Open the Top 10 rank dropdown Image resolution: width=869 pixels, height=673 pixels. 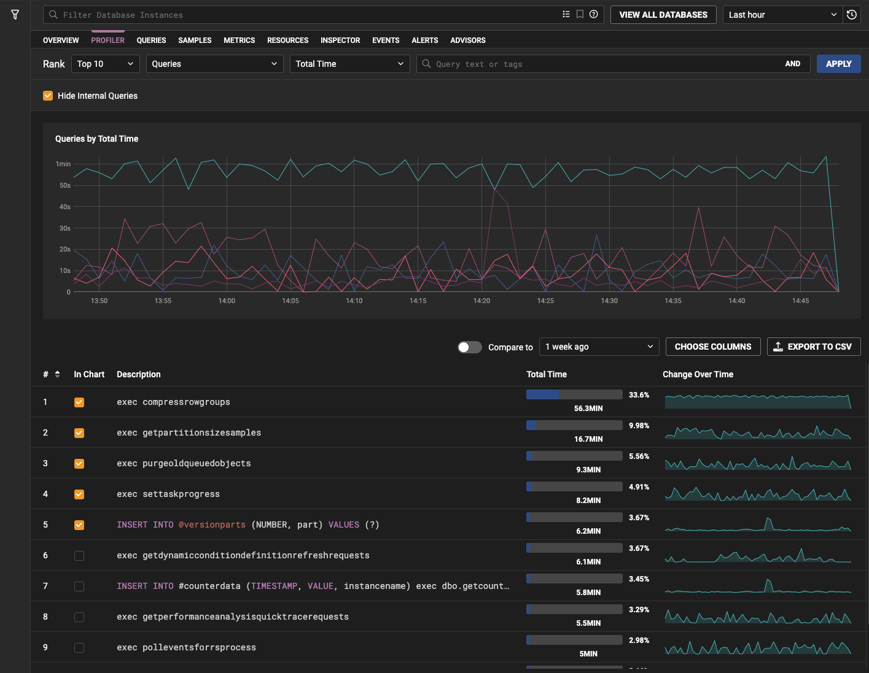pos(106,64)
